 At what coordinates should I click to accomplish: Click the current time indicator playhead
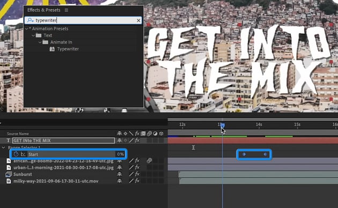223,125
